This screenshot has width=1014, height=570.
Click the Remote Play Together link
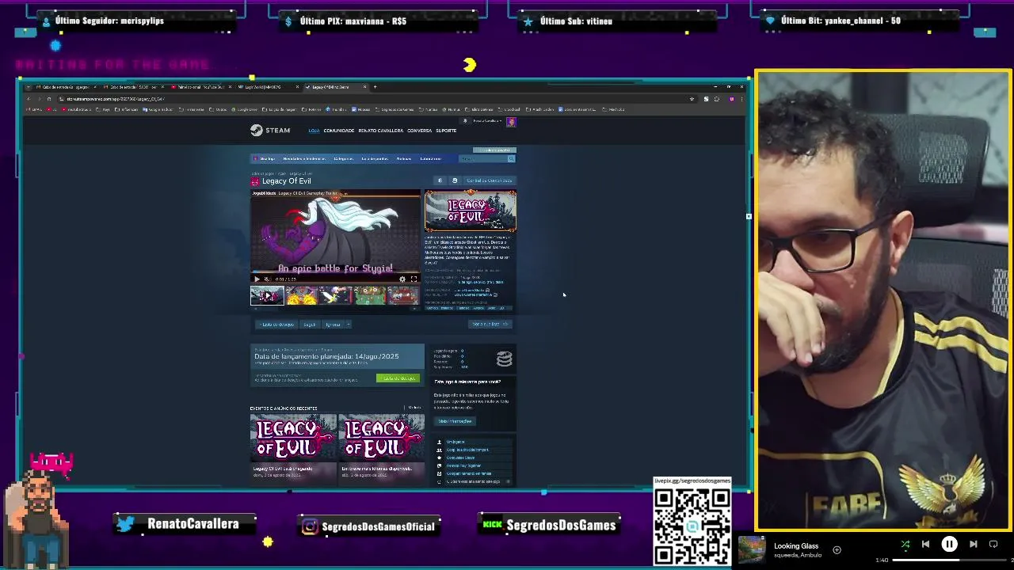[463, 465]
